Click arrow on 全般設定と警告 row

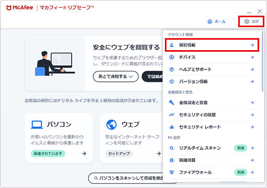click(252, 103)
